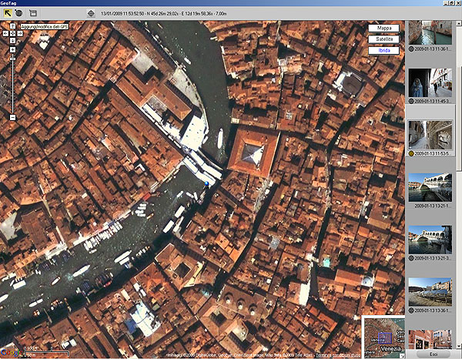
Task: Switch to Satellite map view
Action: pyautogui.click(x=384, y=39)
